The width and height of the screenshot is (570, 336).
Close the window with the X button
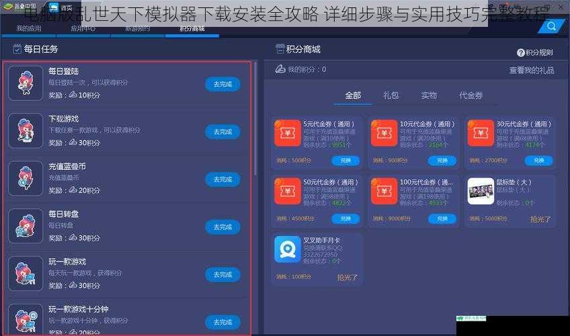pos(561,7)
